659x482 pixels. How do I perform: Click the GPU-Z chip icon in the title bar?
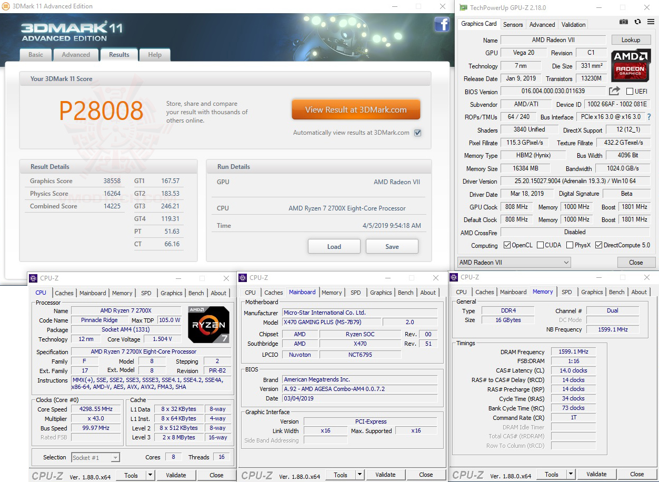[x=463, y=7]
